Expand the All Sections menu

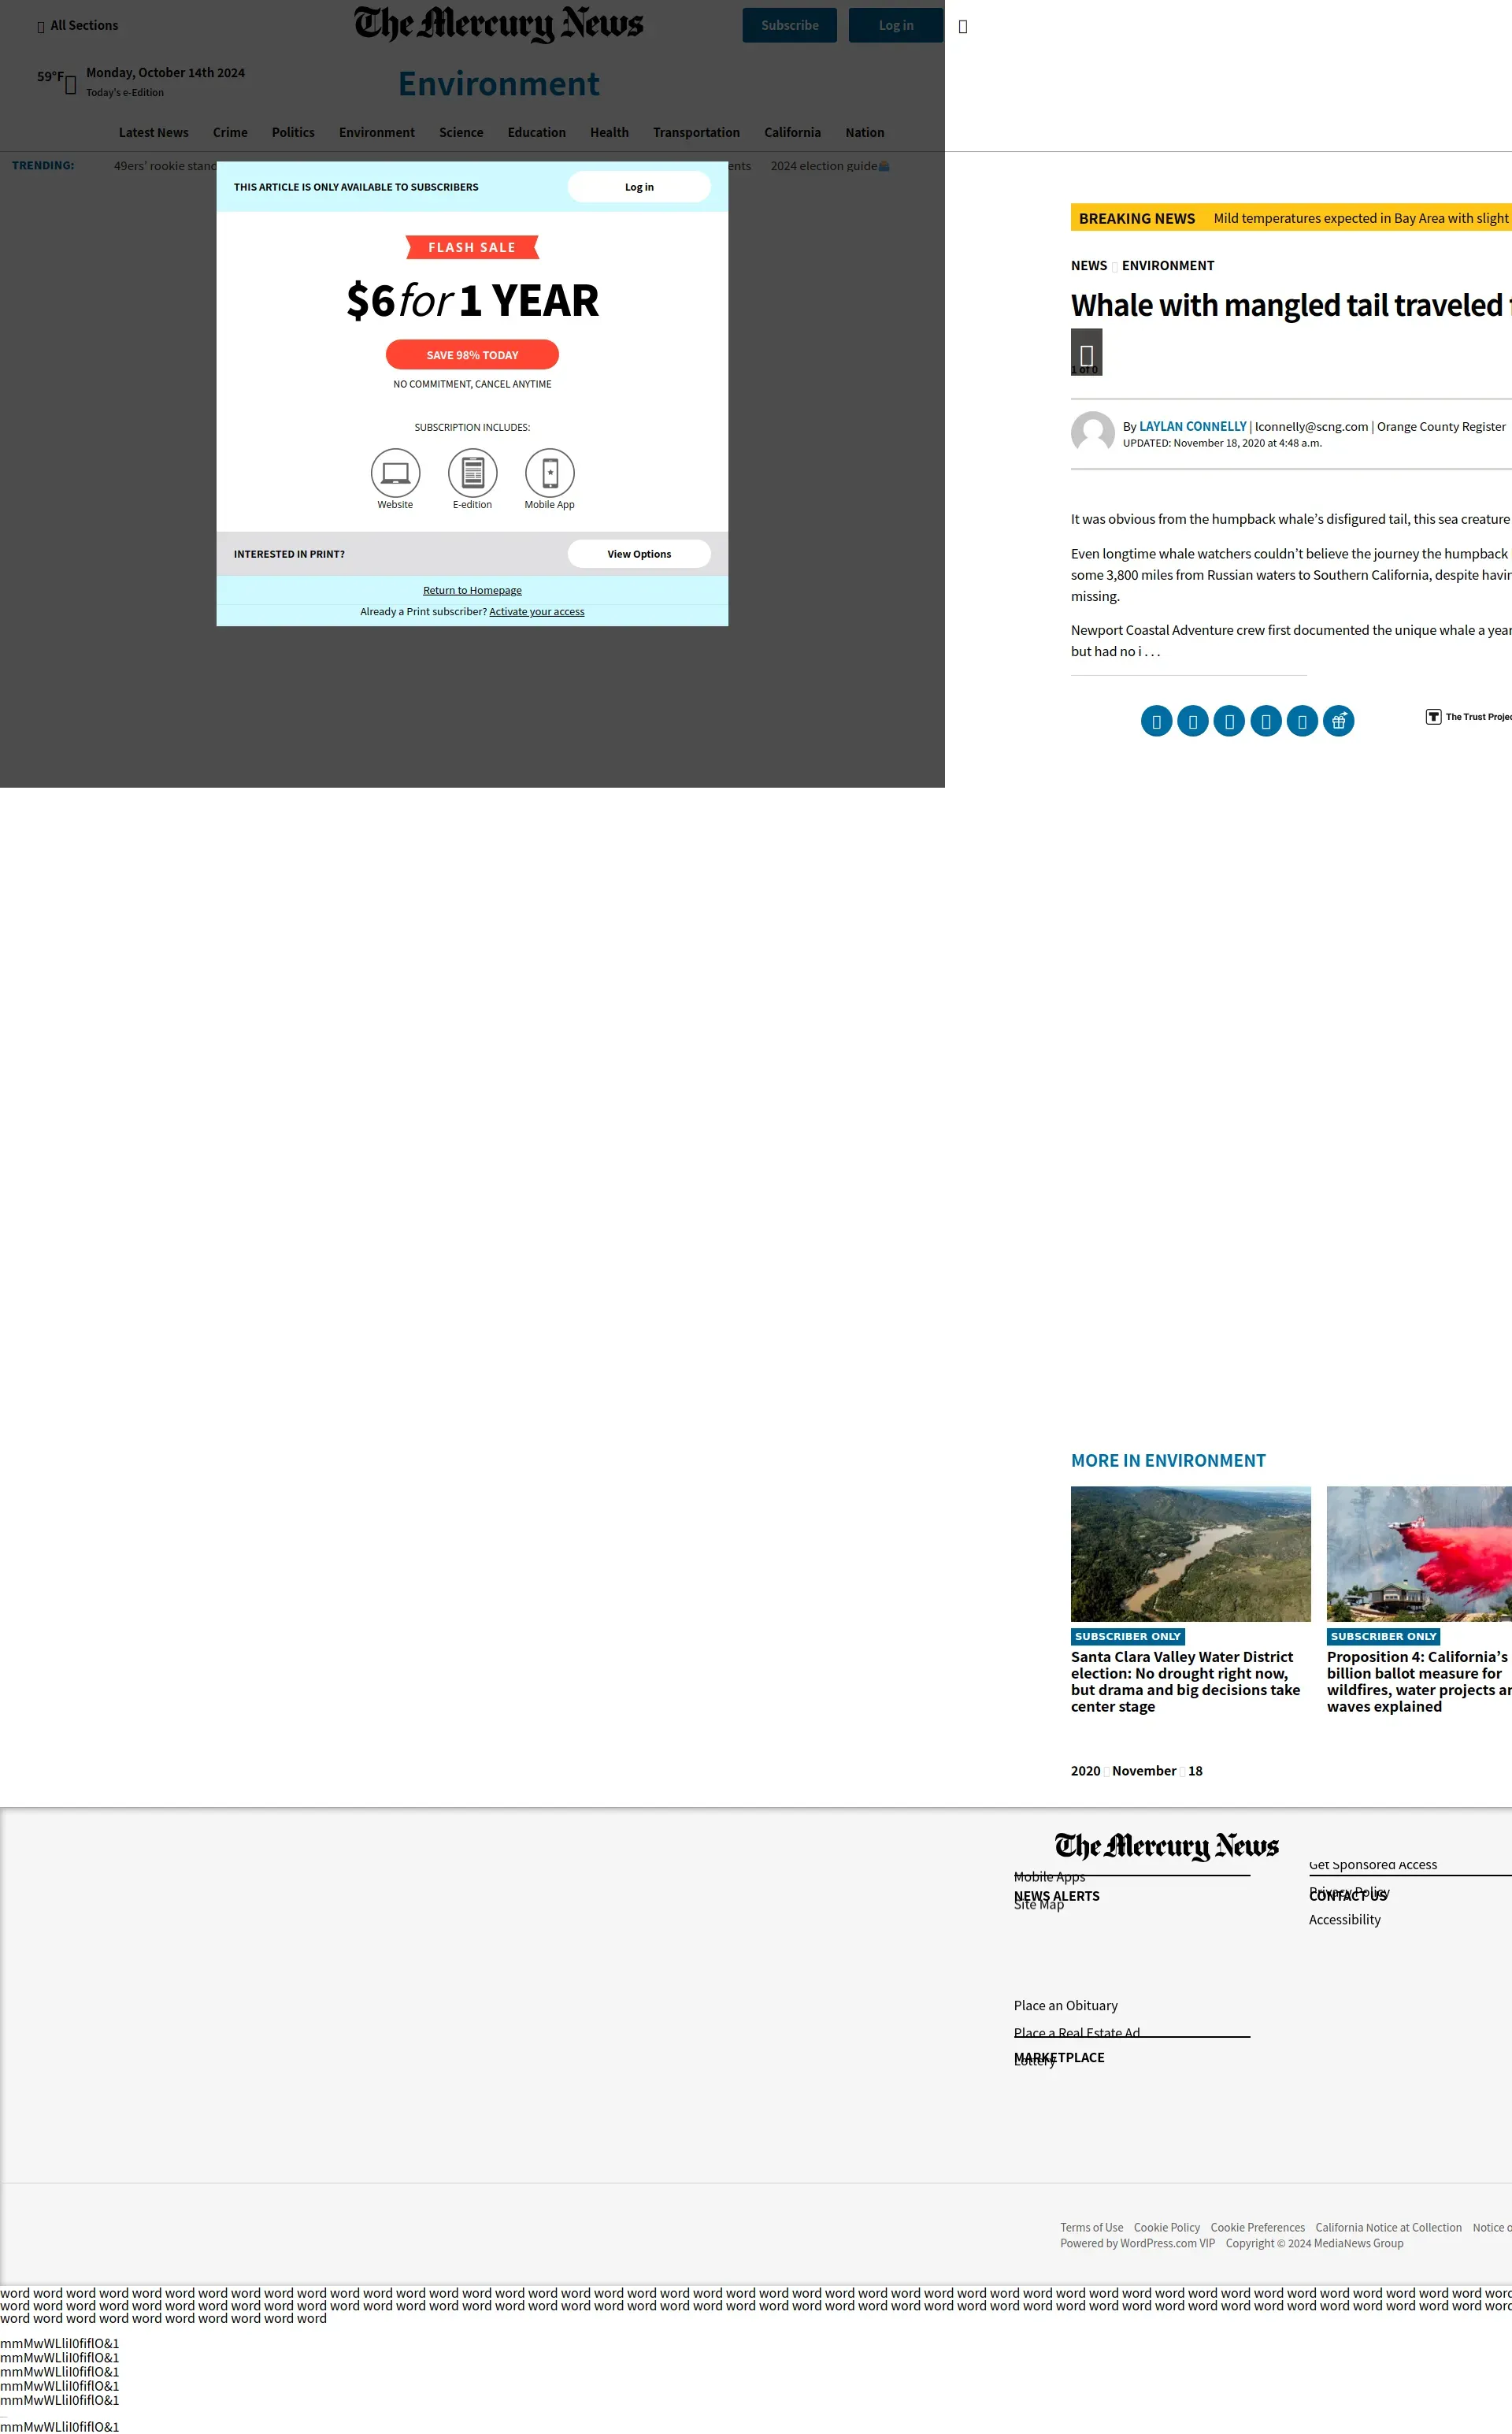pos(77,26)
